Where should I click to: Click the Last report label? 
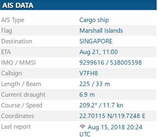tap(16, 127)
